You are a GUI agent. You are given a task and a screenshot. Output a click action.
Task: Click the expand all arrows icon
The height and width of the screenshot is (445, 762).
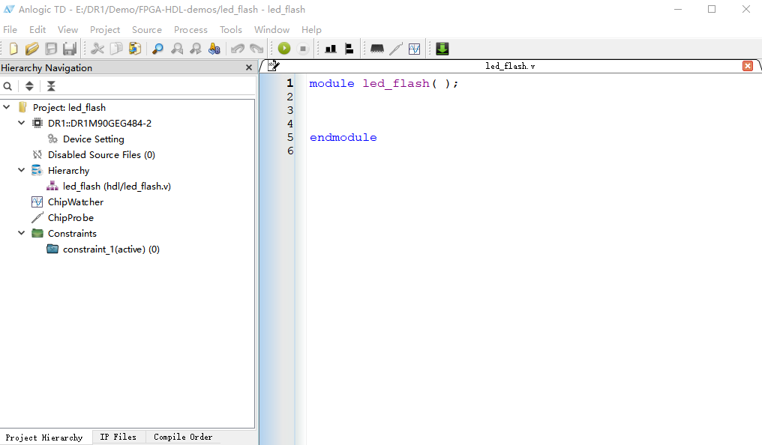[x=29, y=86]
